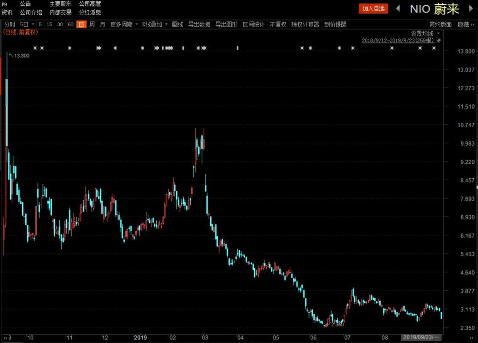The image size is (478, 343).
Task: Click the 画线 drawing tool
Action: (177, 24)
